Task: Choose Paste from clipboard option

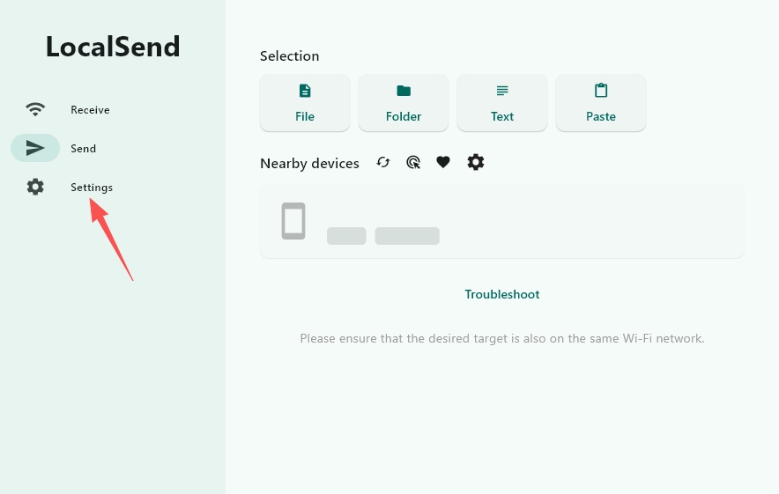Action: [x=601, y=103]
